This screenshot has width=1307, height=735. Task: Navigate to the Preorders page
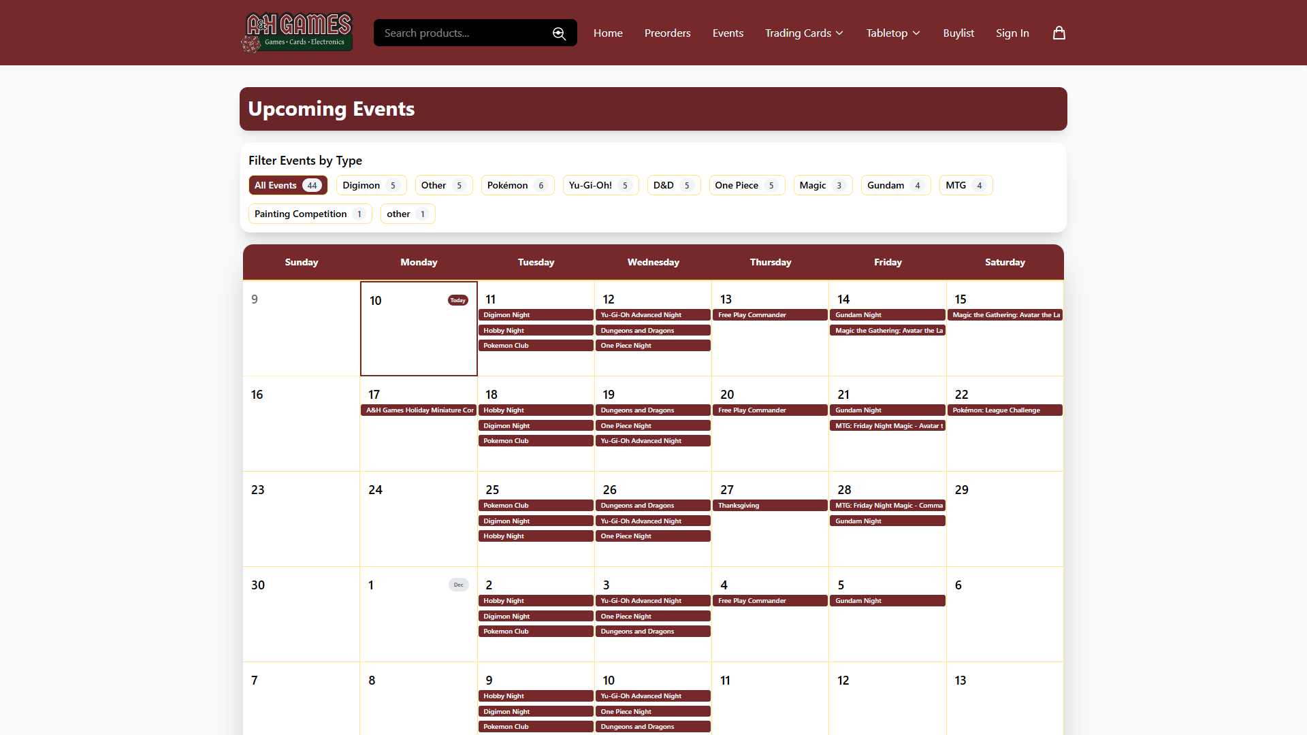(x=667, y=33)
